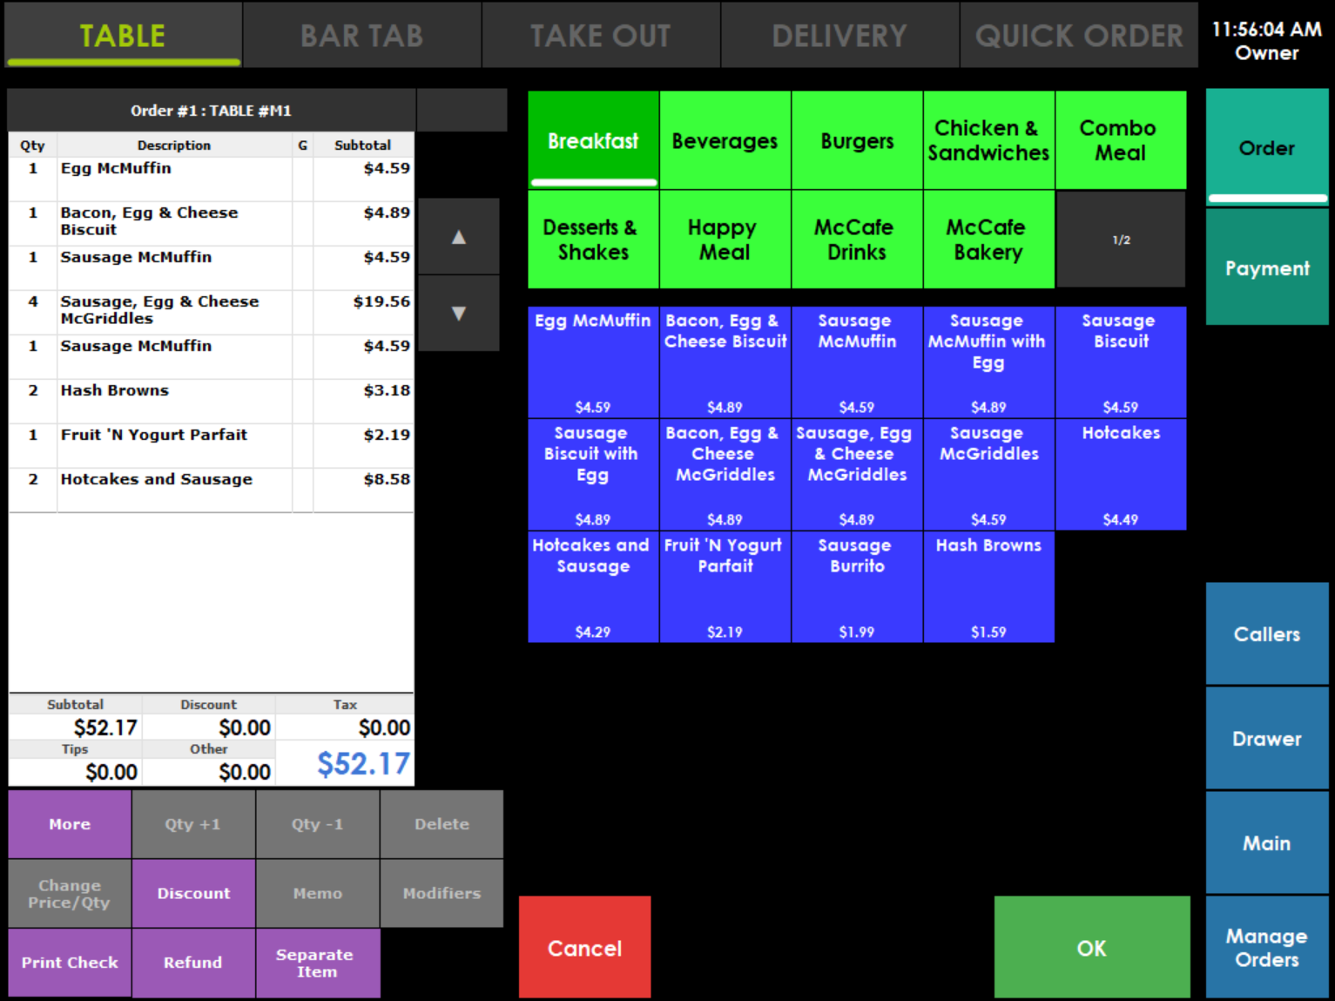This screenshot has height=1001, width=1335.
Task: Add Sausage Burrito menu item
Action: [x=857, y=586]
